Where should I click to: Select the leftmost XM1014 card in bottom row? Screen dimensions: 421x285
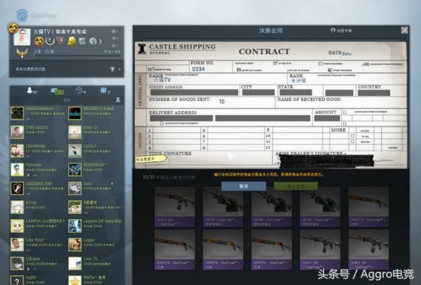click(x=174, y=249)
